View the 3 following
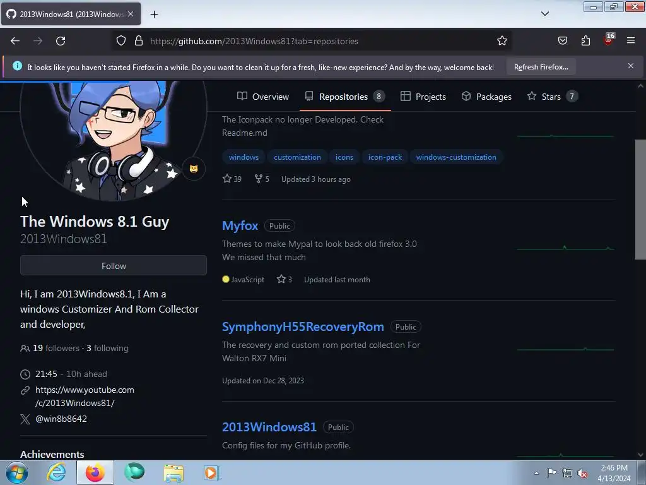 coord(107,348)
